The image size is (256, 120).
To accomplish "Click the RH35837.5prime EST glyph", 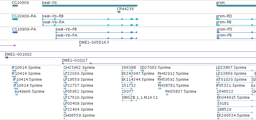I will coord(167,95).
